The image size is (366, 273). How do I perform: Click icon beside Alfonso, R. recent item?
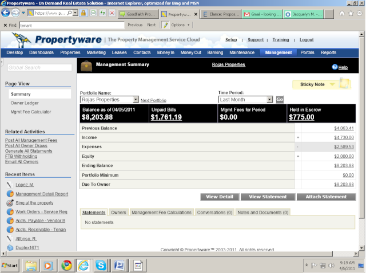9,239
